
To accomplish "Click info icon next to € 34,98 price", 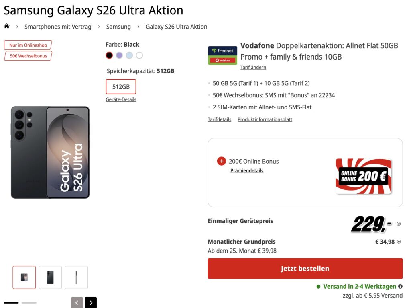I will (399, 242).
